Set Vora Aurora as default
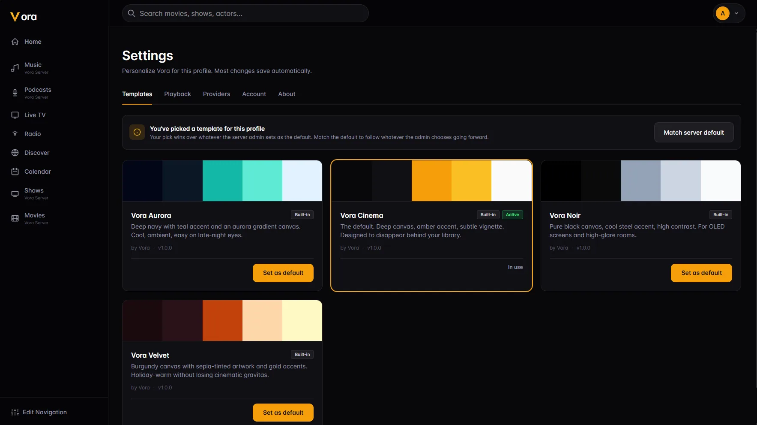The width and height of the screenshot is (757, 425). click(283, 273)
